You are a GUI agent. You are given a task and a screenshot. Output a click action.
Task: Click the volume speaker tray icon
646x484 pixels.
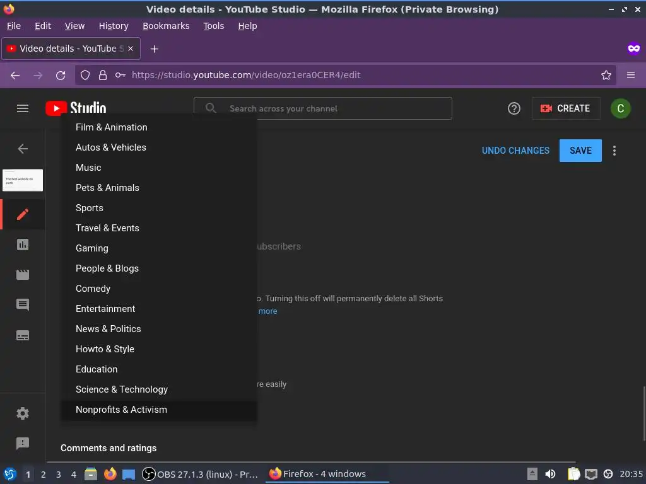[x=550, y=474]
